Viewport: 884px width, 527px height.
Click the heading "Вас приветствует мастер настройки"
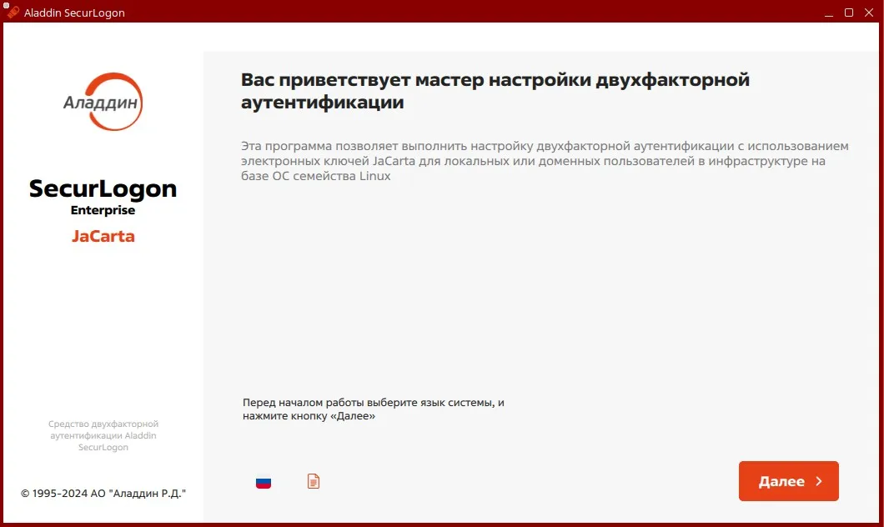click(x=495, y=91)
